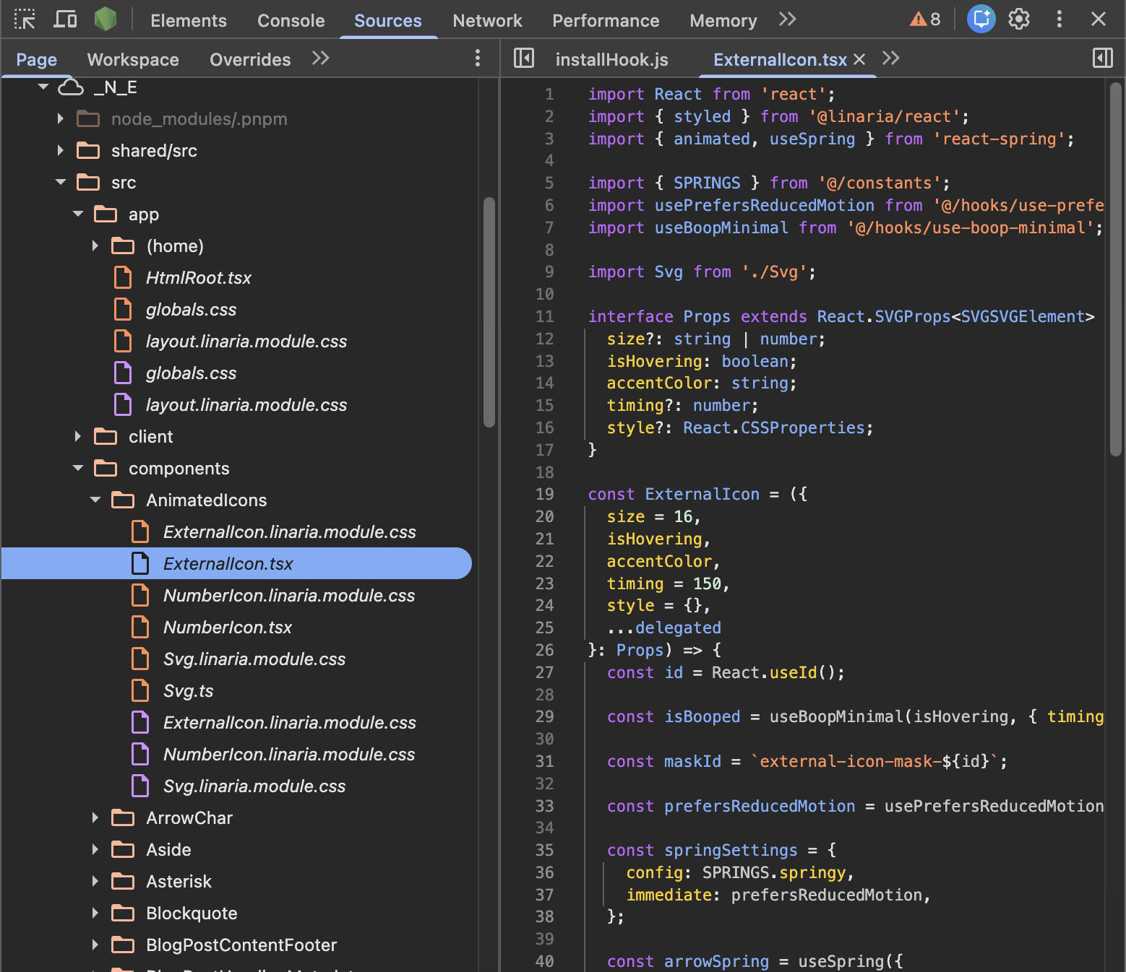Open the orange Svg.linaria.module.css file

254,659
